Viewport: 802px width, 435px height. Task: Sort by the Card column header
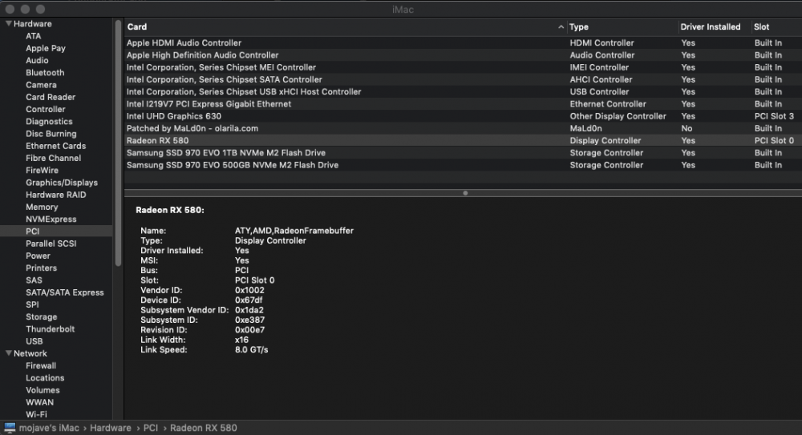pyautogui.click(x=137, y=26)
